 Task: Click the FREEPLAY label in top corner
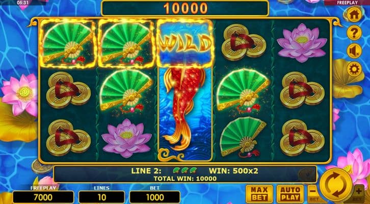347,3
